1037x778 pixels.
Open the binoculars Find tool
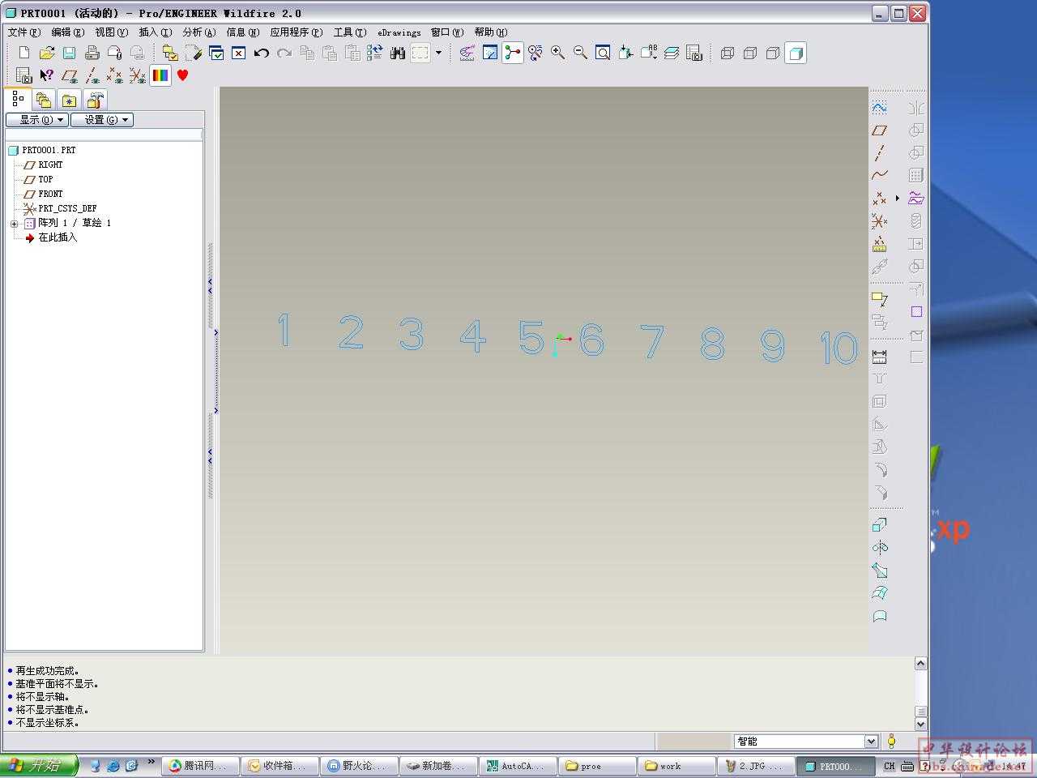[x=397, y=53]
